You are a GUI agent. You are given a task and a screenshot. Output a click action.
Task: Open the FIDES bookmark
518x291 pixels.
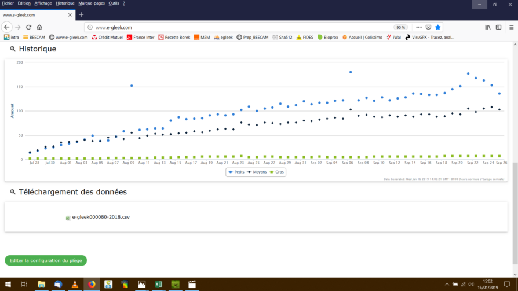click(305, 37)
